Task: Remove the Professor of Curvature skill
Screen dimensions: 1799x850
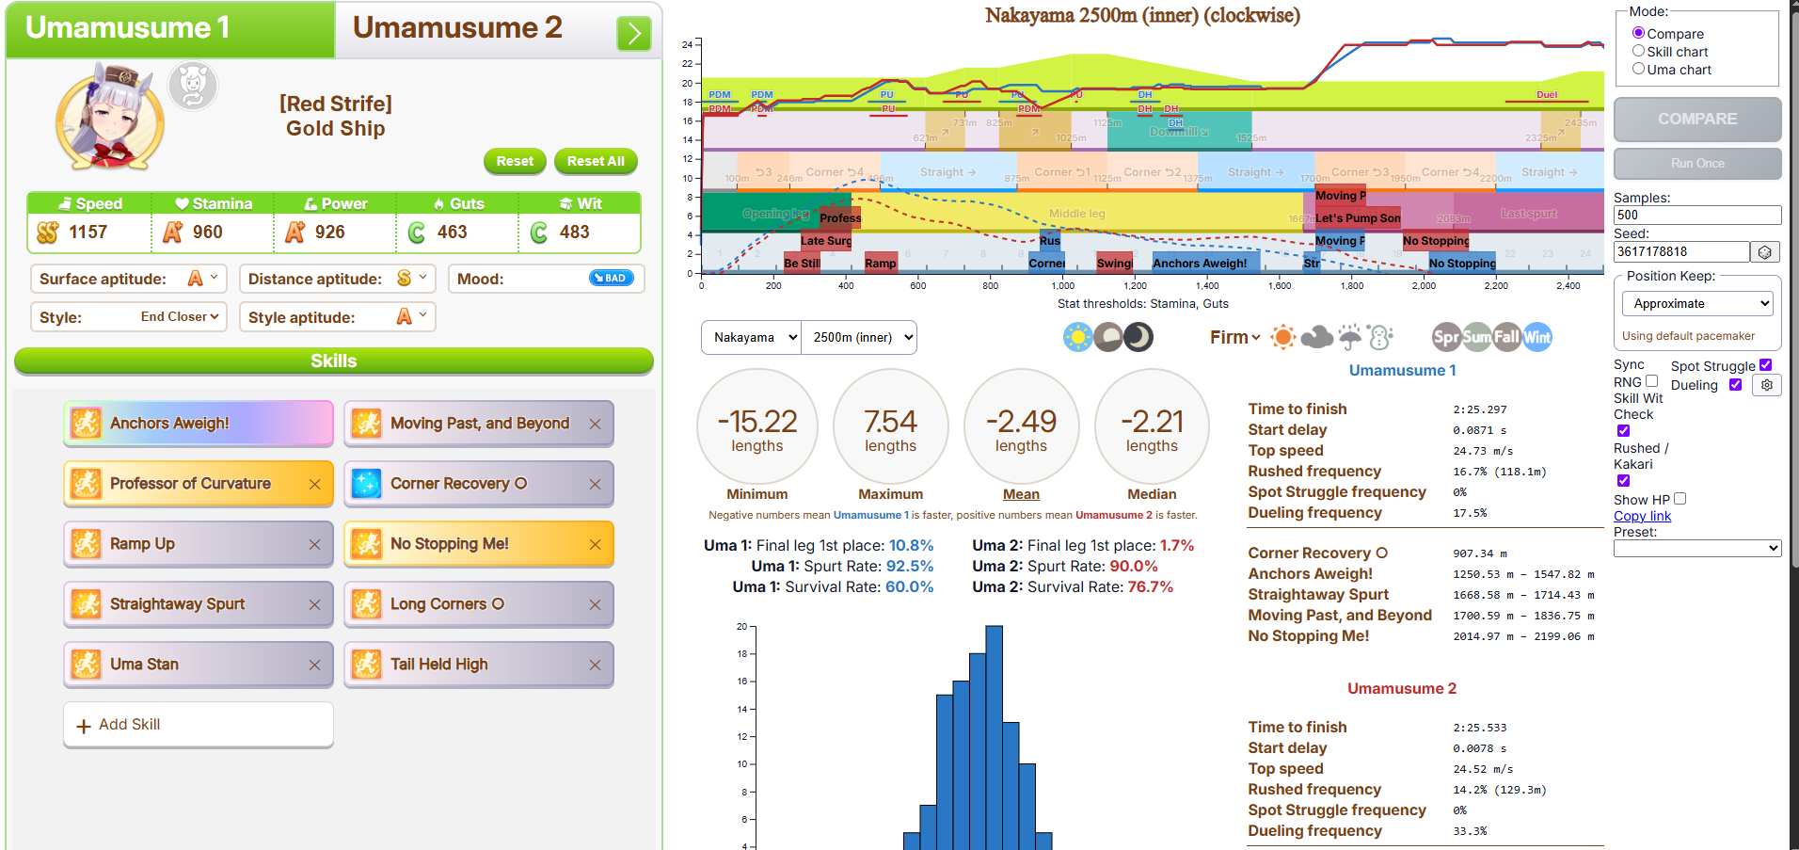Action: click(314, 485)
